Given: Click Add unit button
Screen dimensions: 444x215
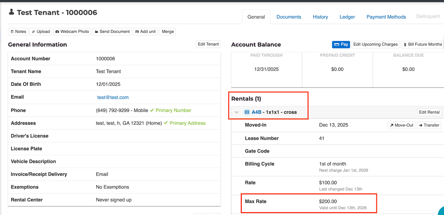Looking at the screenshot, I should coord(145,32).
